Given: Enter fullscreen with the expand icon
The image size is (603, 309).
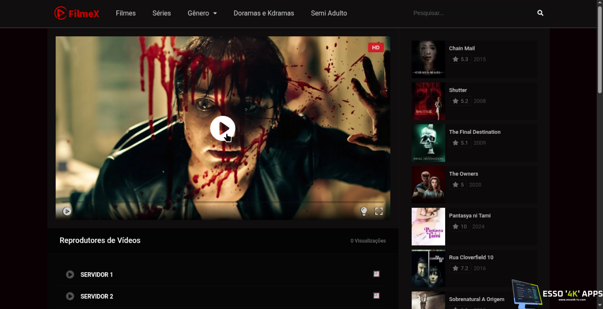Looking at the screenshot, I should pos(379,211).
